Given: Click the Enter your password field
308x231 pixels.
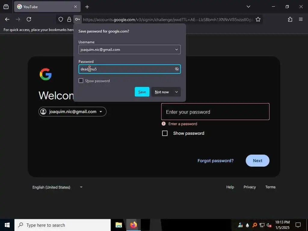Looking at the screenshot, I should click(x=215, y=112).
